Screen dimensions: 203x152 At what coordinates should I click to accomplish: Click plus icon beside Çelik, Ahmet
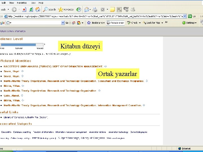click(x=22, y=95)
